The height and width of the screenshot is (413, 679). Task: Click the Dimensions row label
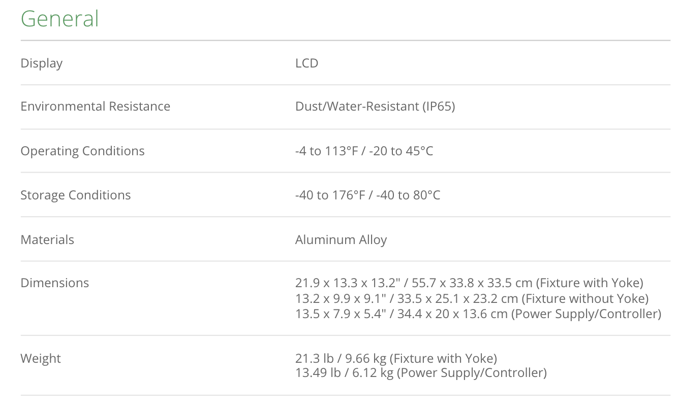(54, 283)
